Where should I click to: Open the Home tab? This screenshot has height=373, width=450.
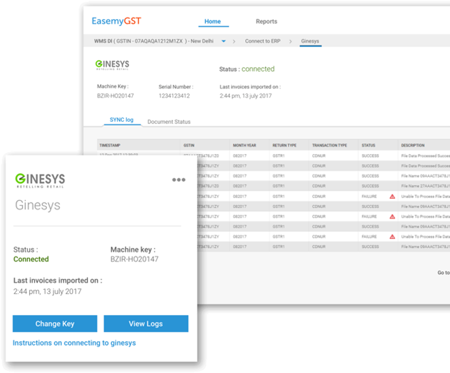coord(212,22)
